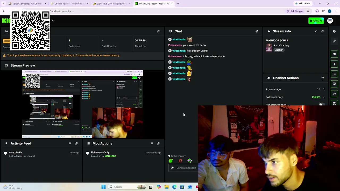340x191 pixels.
Task: Pop out the Mod Actions panel
Action: [158, 144]
